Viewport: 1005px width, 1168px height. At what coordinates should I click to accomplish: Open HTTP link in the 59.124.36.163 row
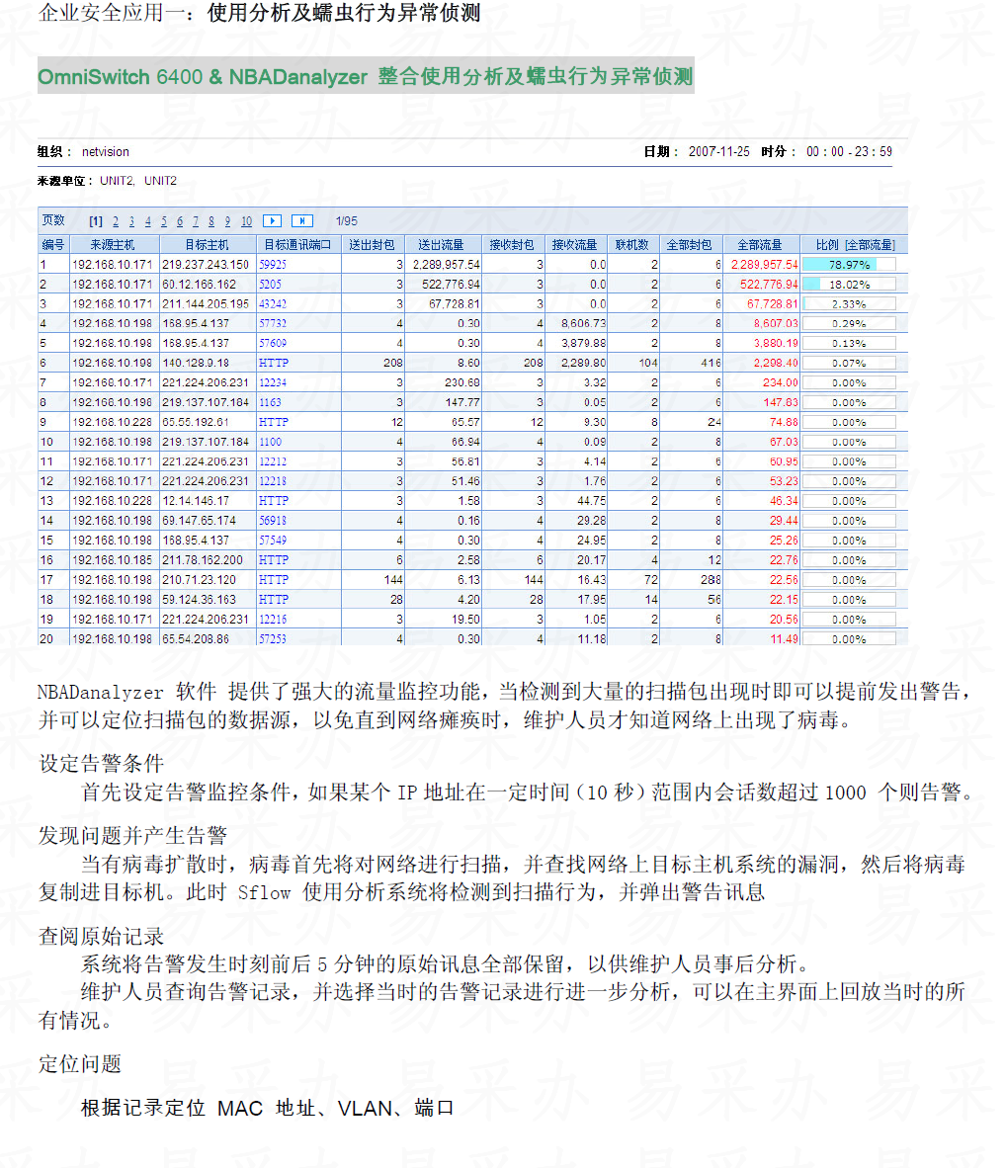[274, 600]
